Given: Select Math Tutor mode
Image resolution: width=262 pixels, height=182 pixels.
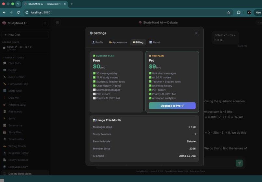Looking at the screenshot, I should click(x=25, y=91).
